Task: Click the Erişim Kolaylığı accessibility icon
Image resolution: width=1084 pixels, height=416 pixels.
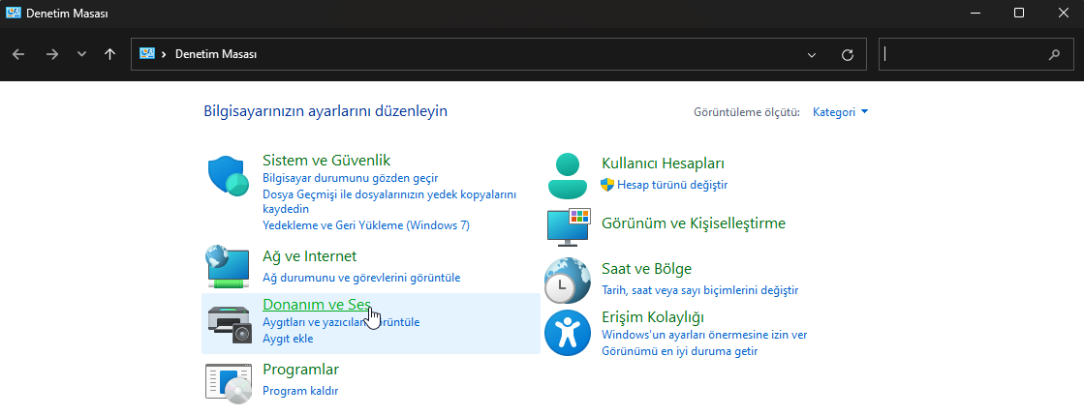Action: [568, 333]
